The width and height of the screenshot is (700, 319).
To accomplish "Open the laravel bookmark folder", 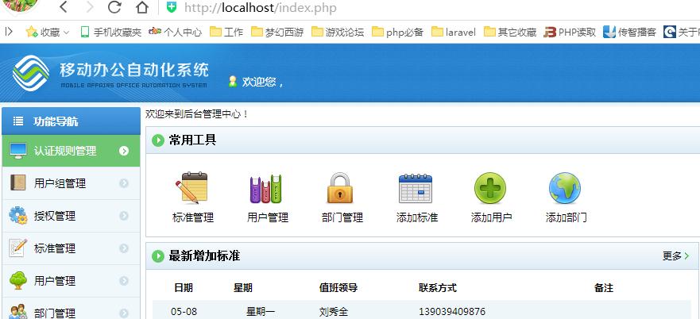I will click(x=453, y=33).
